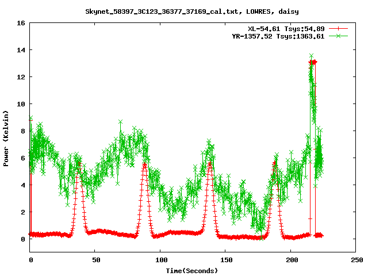Click the red XL legend line sample
Screen dimensions: 368x276
point(338,29)
